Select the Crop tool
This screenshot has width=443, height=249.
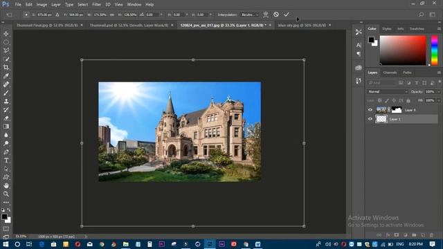[x=6, y=68]
